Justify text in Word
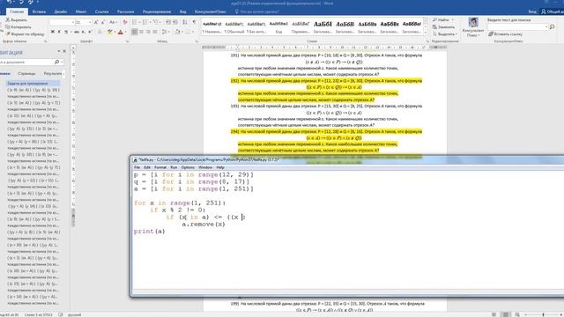Image resolution: width=564 pixels, height=317 pixels. (155, 32)
